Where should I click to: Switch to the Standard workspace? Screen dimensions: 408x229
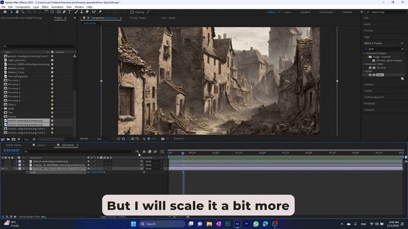coord(305,12)
